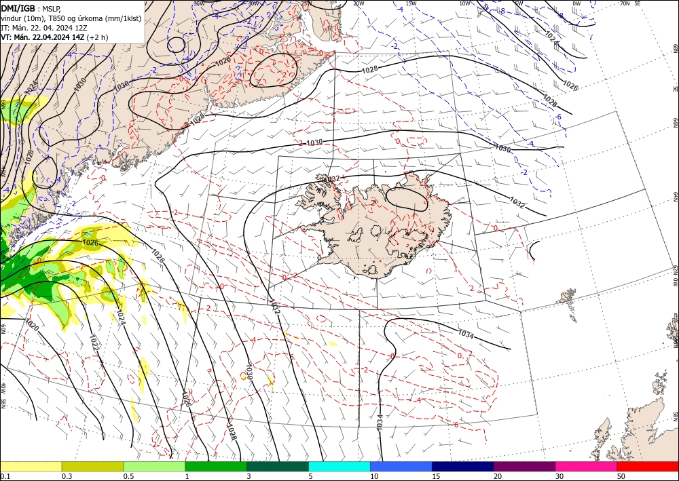Click the legend value '50'
Image resolution: width=679 pixels, height=481 pixels.
click(621, 476)
